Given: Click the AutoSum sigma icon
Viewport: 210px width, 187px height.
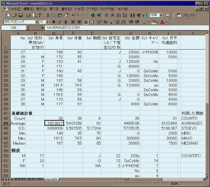Looking at the screenshot, I should 107,15.
